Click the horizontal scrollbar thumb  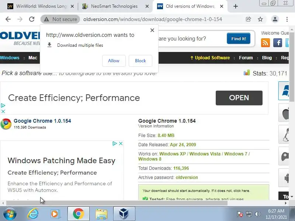117,203
